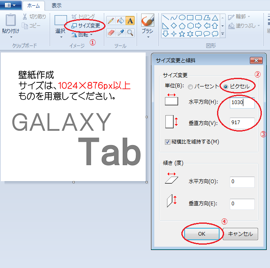270x268 pixels.
Task: Choose the Left arrow shape
Action: click(207, 26)
